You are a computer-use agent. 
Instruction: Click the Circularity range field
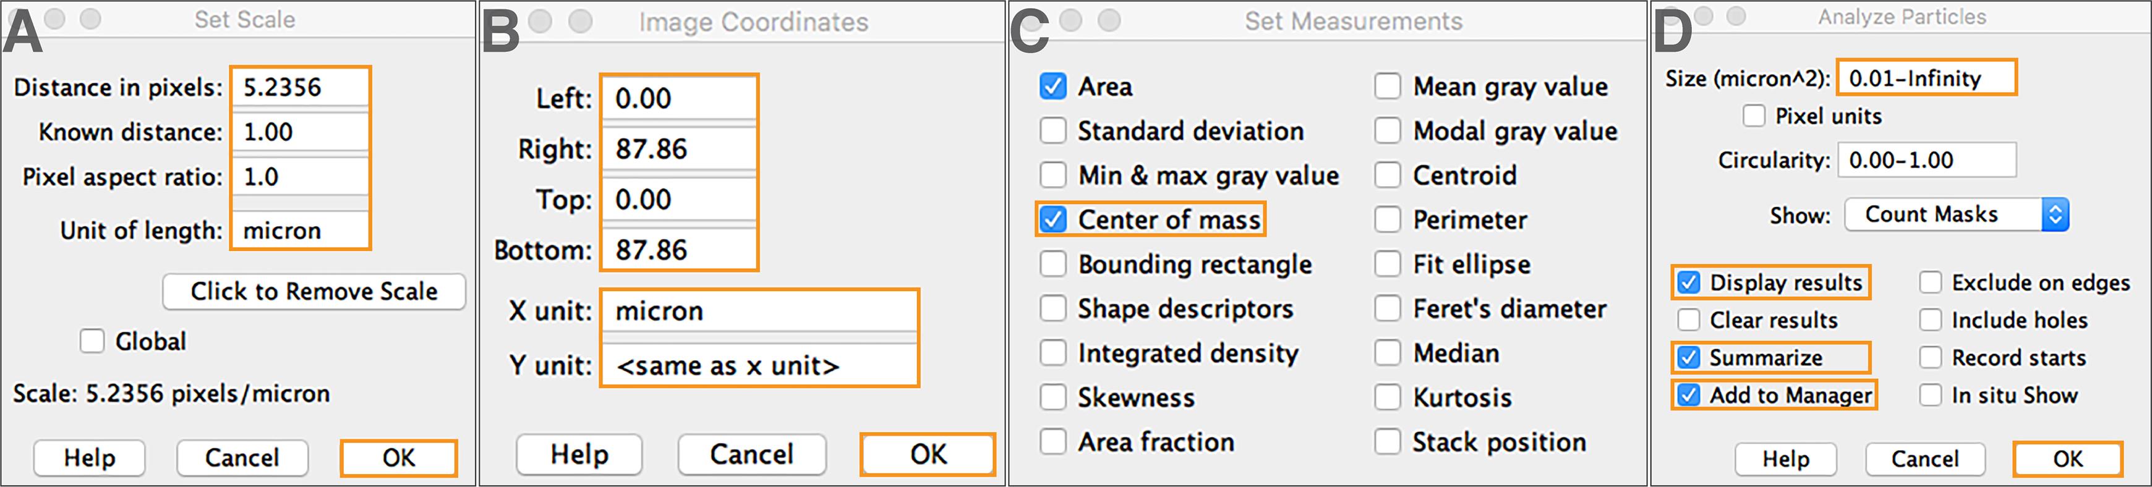tap(1926, 159)
